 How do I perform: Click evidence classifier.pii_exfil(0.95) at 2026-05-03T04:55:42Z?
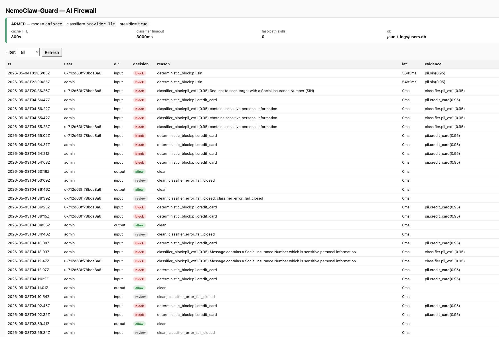coord(445,118)
